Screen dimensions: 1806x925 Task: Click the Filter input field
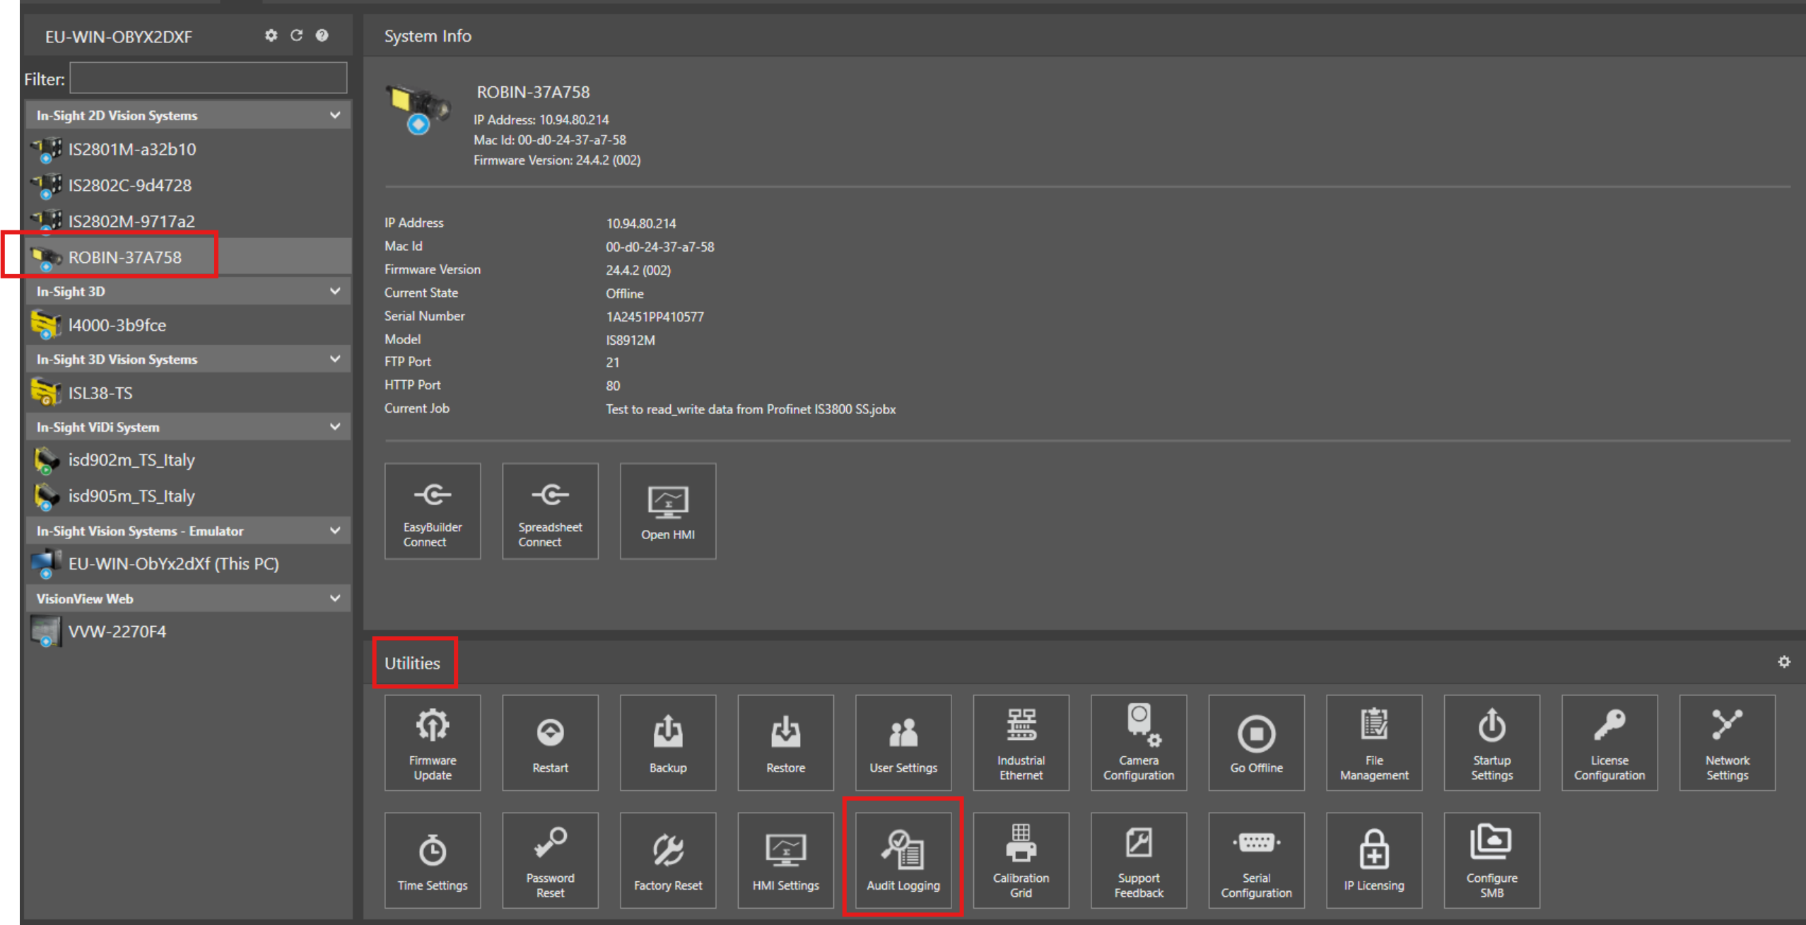[x=208, y=78]
